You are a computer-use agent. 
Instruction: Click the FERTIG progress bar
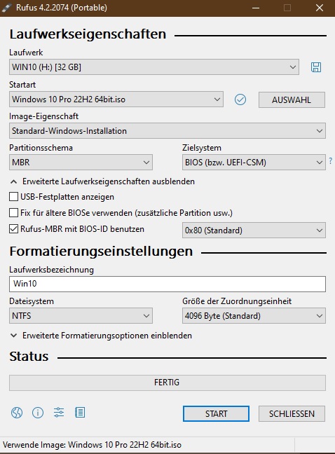click(167, 383)
